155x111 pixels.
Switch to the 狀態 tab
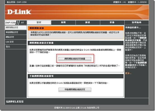[x=112, y=22]
